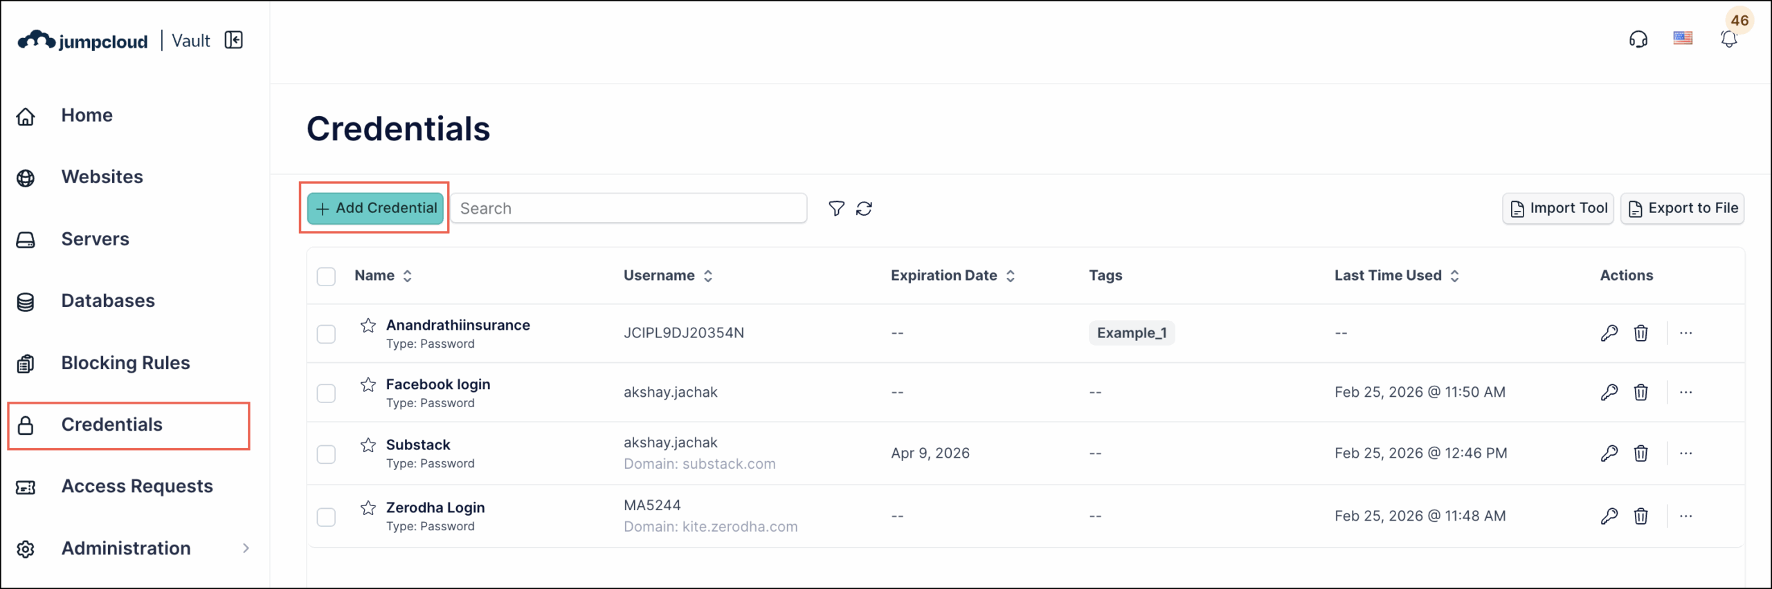1772x589 pixels.
Task: Open more options for Substack
Action: pyautogui.click(x=1685, y=454)
